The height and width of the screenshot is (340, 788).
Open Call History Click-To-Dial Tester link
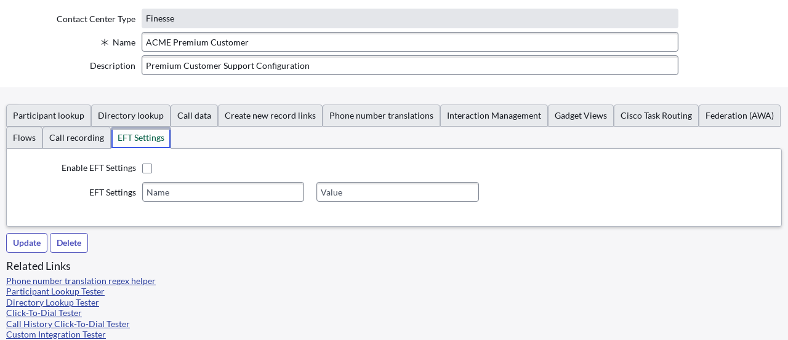click(68, 324)
